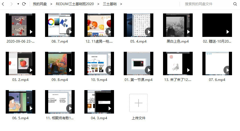Click play icon on 03. 2.mp4
Screen dimensions: 240x131
click(31, 70)
